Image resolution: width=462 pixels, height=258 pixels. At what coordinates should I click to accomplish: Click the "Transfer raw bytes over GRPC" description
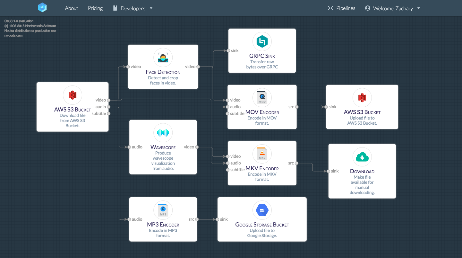coord(262,64)
